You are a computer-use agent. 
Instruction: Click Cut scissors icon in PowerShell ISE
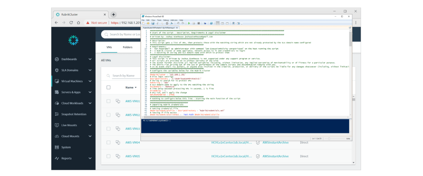[x=157, y=23]
